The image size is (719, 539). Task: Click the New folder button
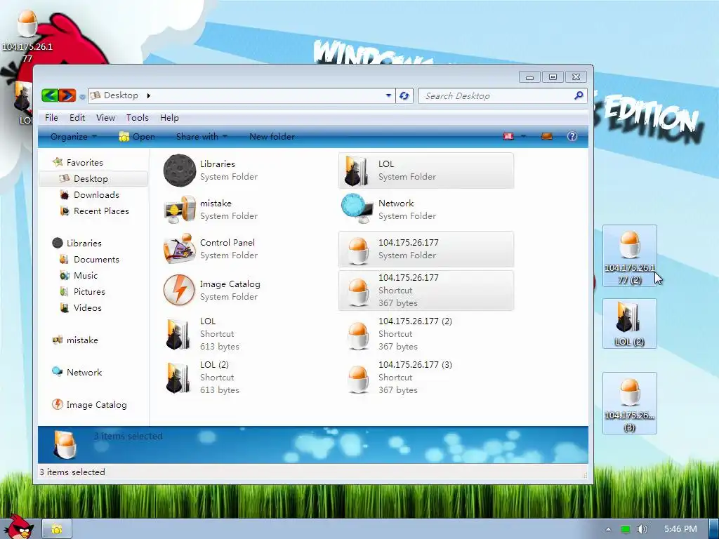(272, 137)
